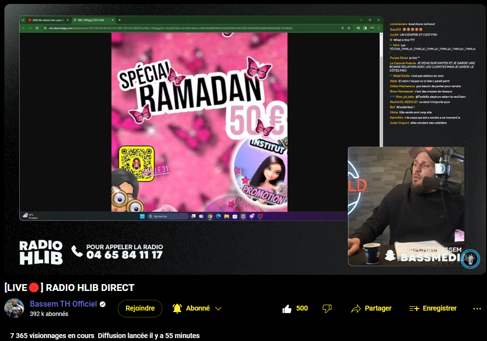This screenshot has width=487, height=341.
Task: Open the three-dot more actions menu
Action: coord(477,309)
